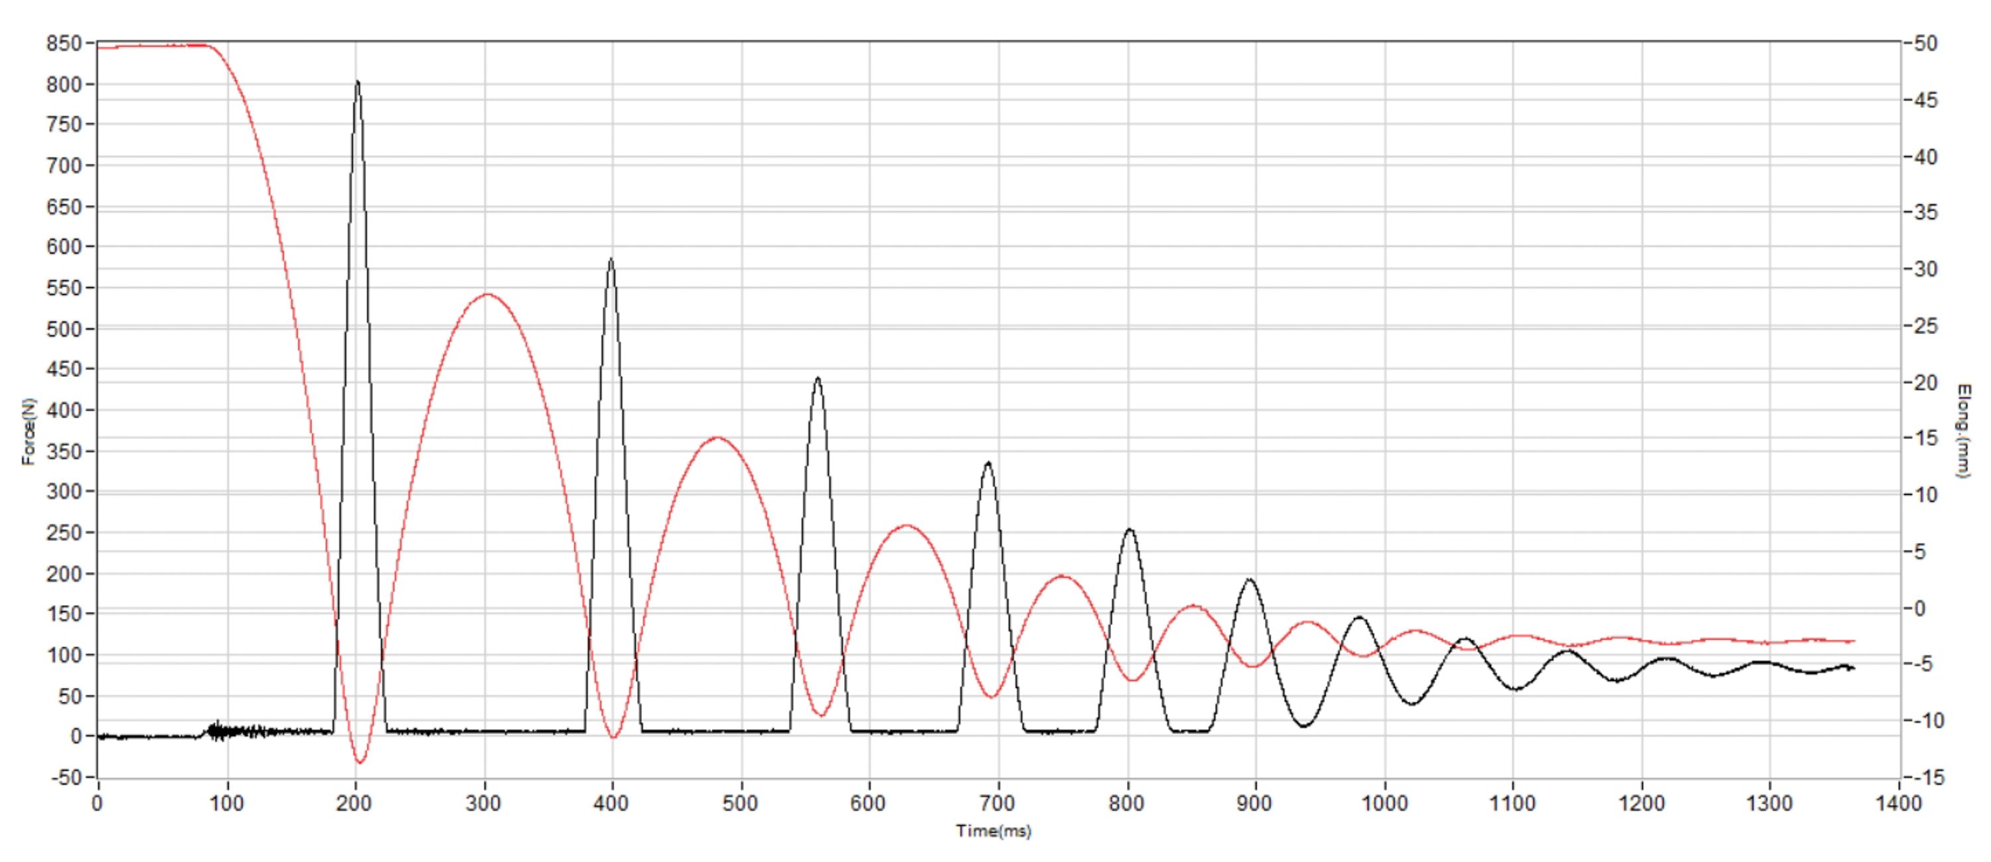This screenshot has width=1991, height=862.
Task: Click the 500 force axis label
Action: pos(64,329)
